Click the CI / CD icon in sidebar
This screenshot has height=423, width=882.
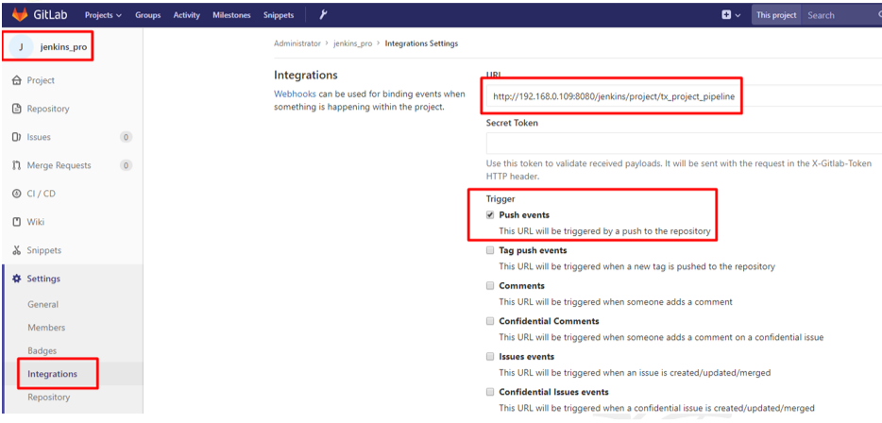point(16,194)
